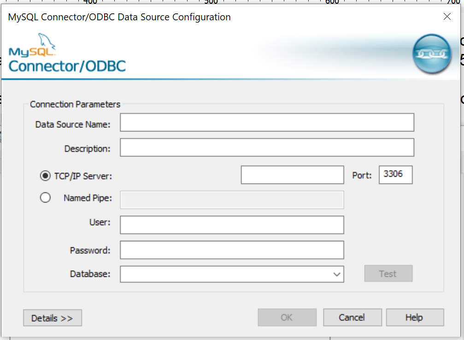The height and width of the screenshot is (340, 464).
Task: Focus the Description text box
Action: click(x=267, y=148)
